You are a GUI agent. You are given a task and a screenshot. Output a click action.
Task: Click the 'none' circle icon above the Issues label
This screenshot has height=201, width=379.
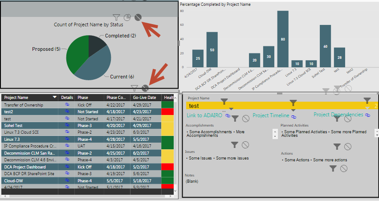(245, 145)
